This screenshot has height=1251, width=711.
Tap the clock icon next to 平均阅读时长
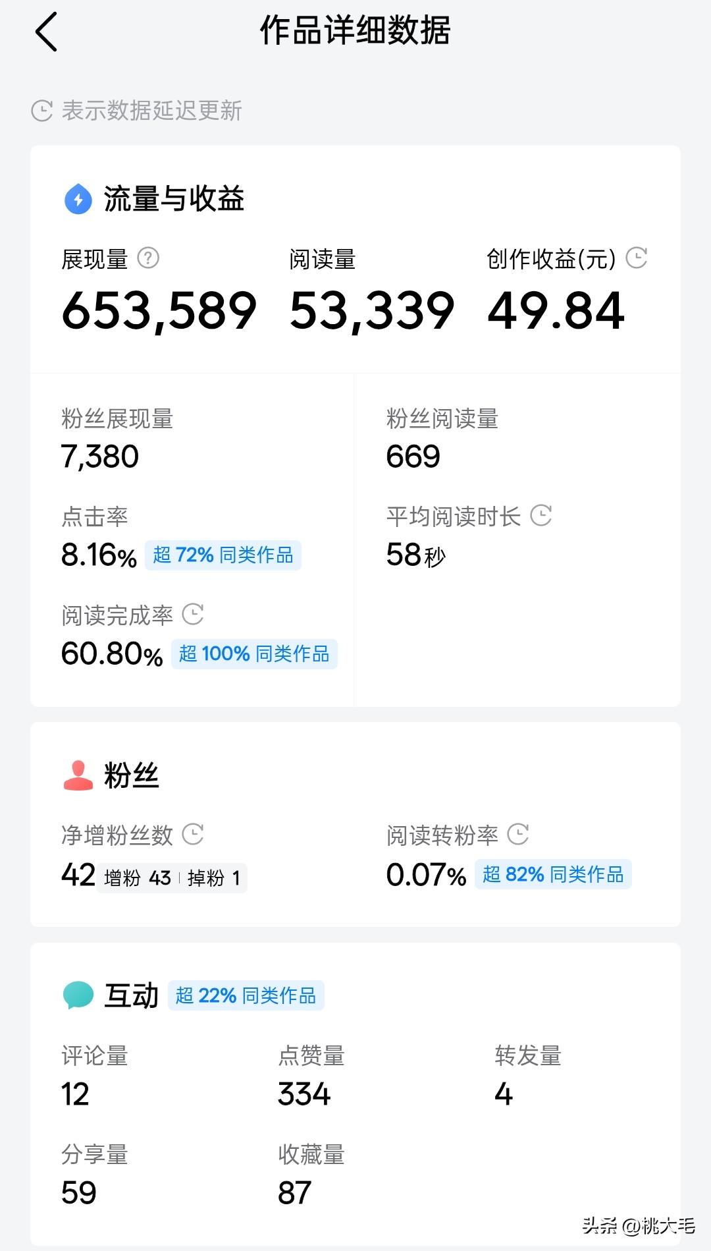pyautogui.click(x=542, y=516)
